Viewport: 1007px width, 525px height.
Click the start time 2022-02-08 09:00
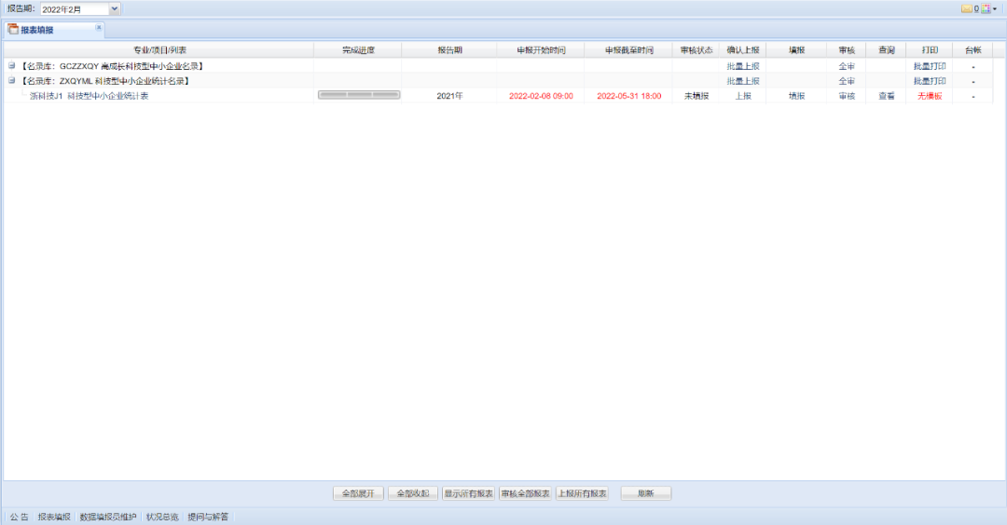(541, 96)
